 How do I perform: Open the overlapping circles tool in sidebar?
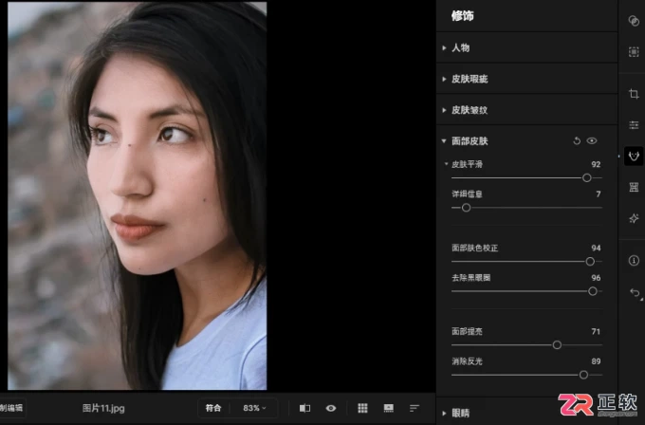[634, 21]
